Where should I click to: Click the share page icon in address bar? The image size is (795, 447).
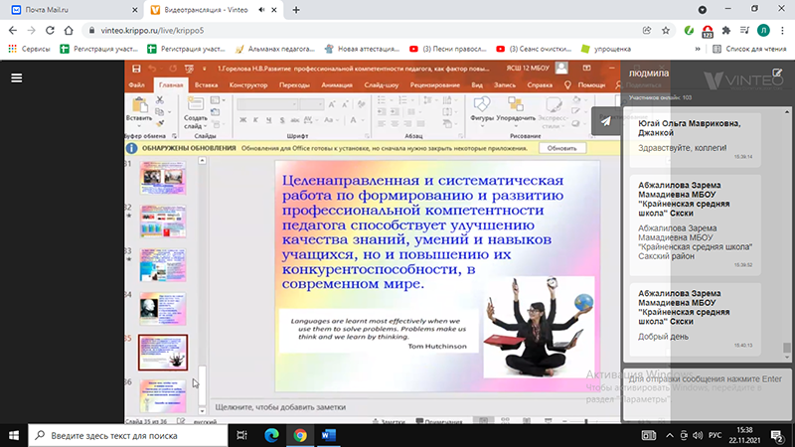pos(647,31)
